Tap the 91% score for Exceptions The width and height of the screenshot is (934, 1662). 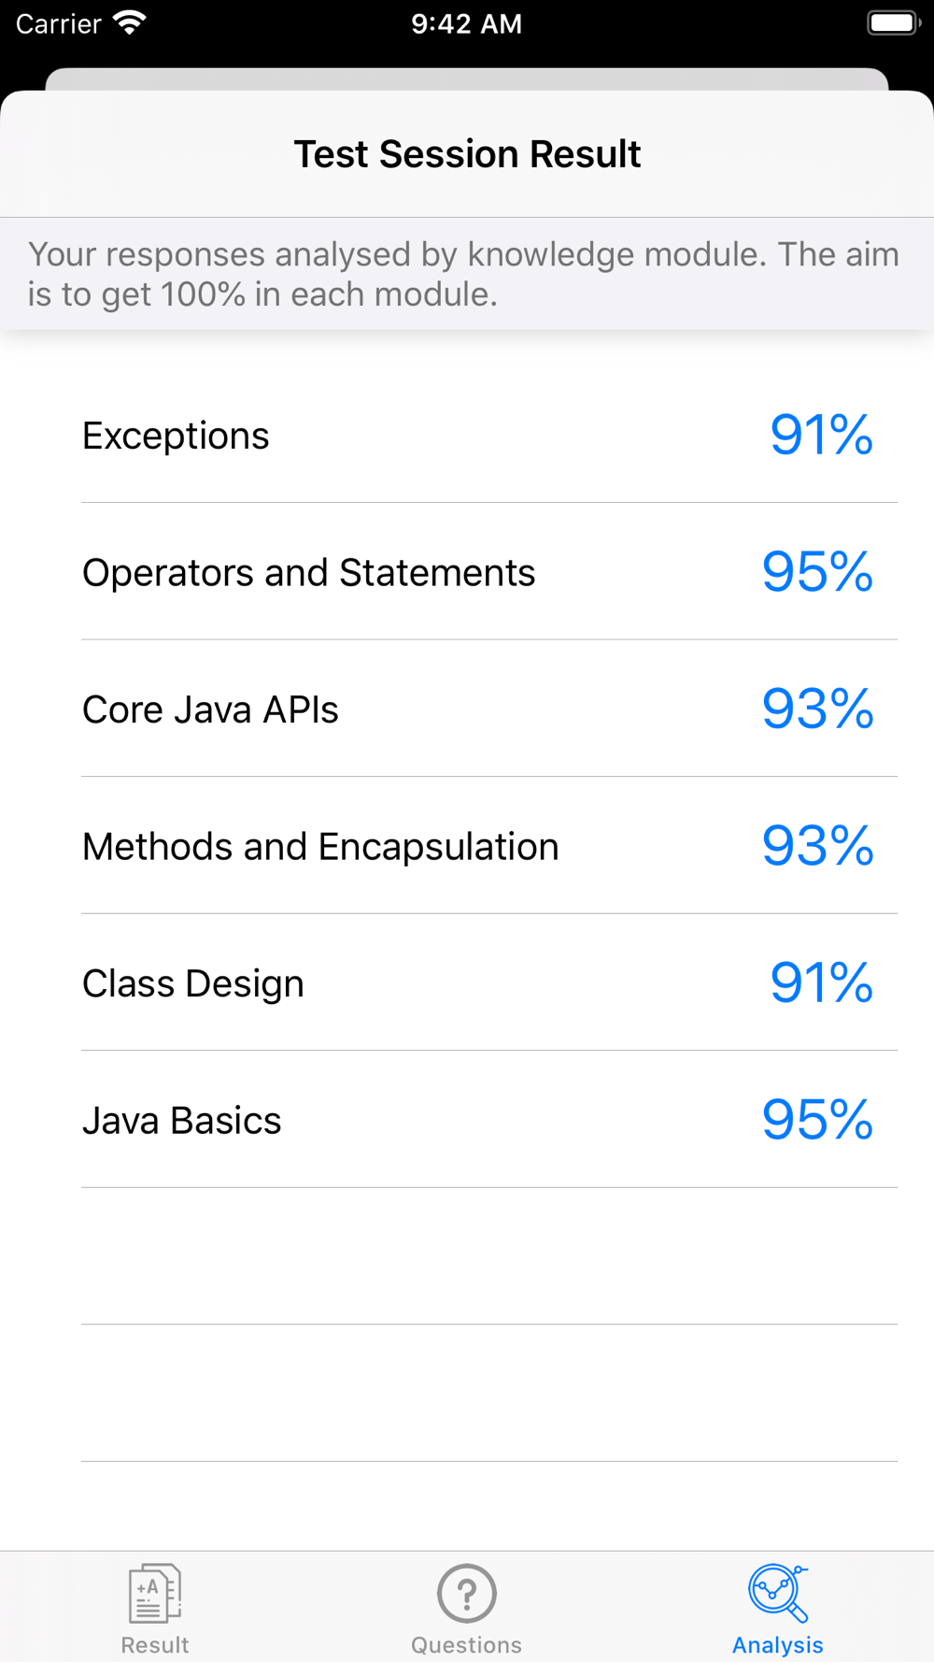[x=822, y=436]
